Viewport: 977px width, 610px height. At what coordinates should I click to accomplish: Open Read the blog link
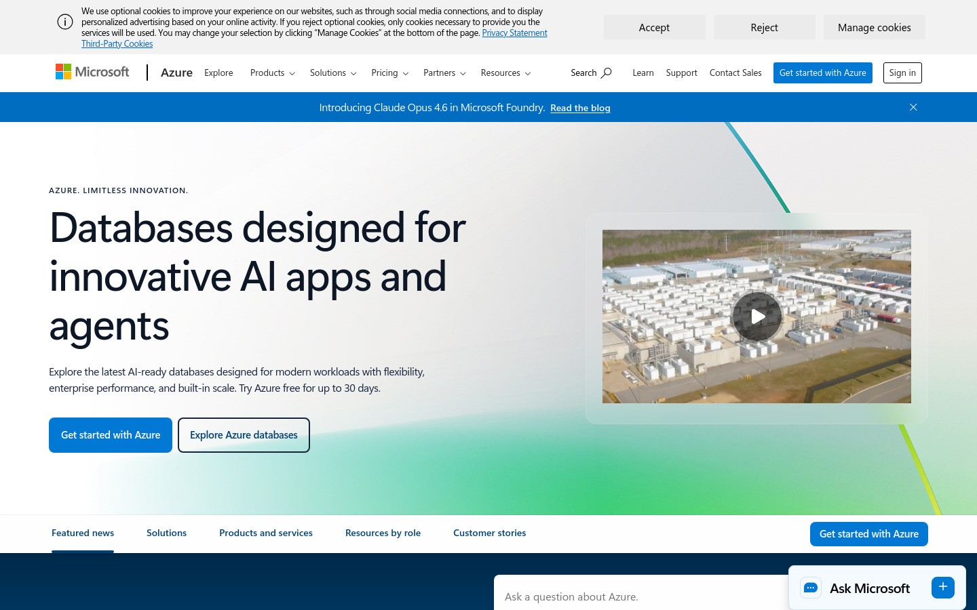[580, 107]
